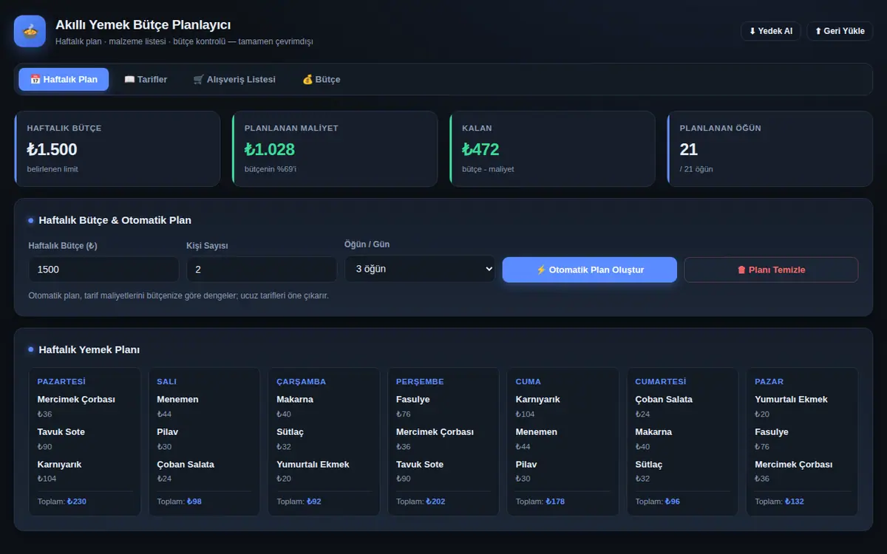
Task: Select Perşembe's Mercimek Çorbası meal
Action: click(435, 432)
